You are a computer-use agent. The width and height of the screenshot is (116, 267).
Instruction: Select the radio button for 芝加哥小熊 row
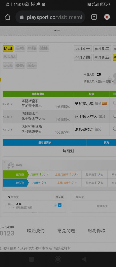point(114,103)
